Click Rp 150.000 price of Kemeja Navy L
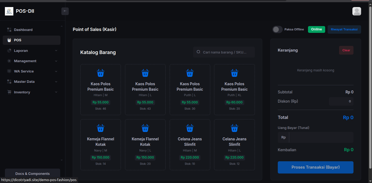372x183 pixels. point(145,157)
